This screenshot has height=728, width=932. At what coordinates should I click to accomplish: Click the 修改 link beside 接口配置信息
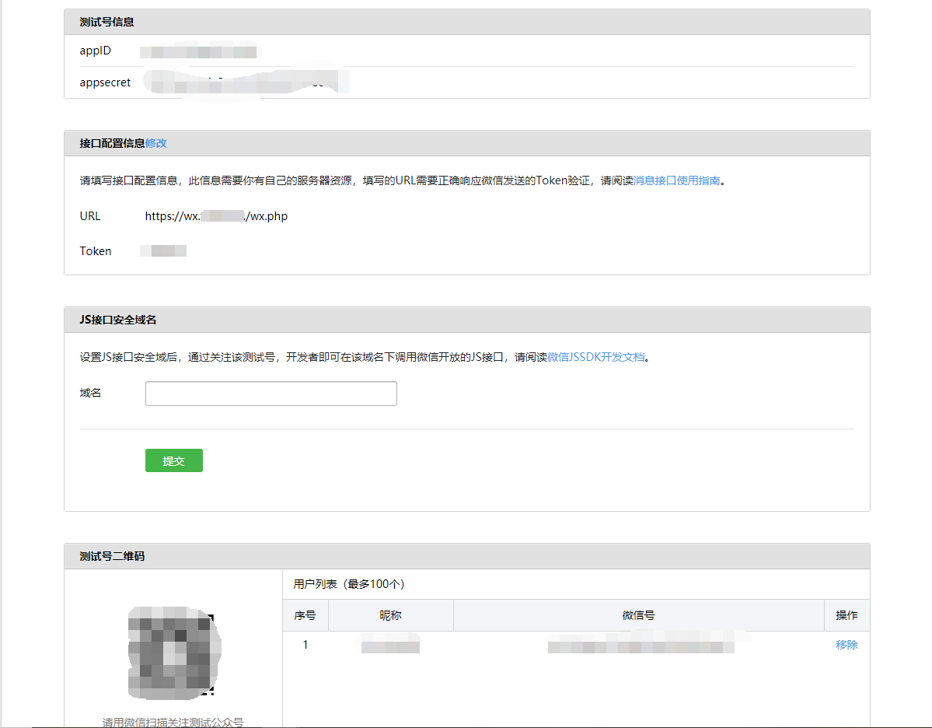[155, 143]
